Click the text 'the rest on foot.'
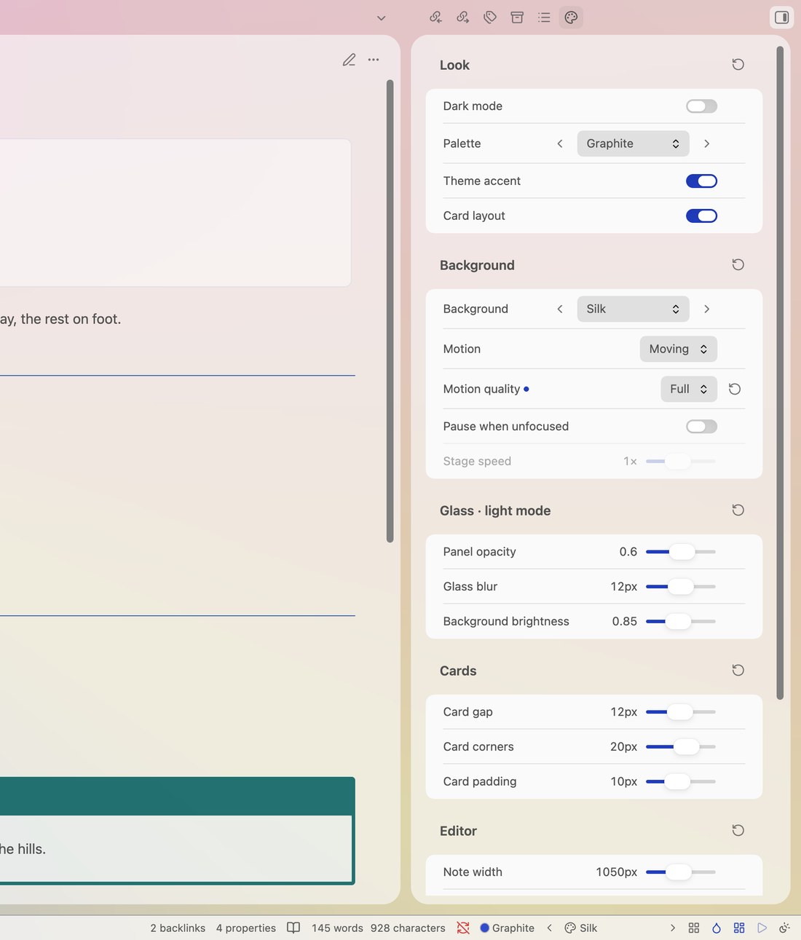Viewport: 801px width, 940px height. [71, 319]
